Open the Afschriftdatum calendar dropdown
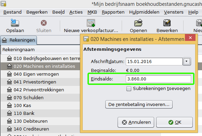This screenshot has width=202, height=136. [187, 61]
